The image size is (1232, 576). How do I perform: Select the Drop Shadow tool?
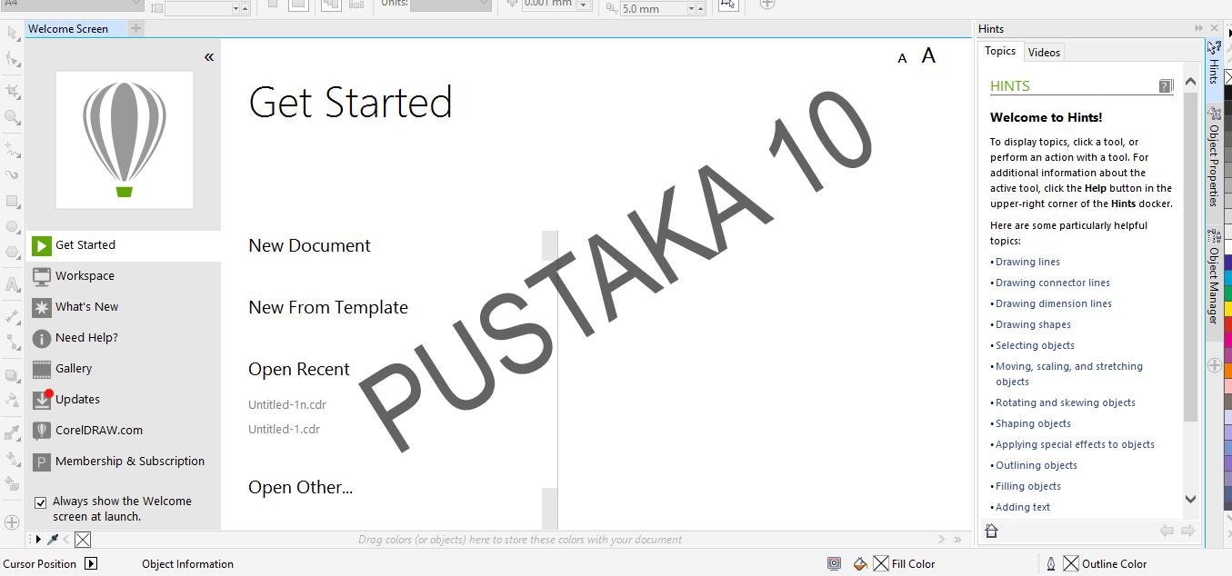12,374
